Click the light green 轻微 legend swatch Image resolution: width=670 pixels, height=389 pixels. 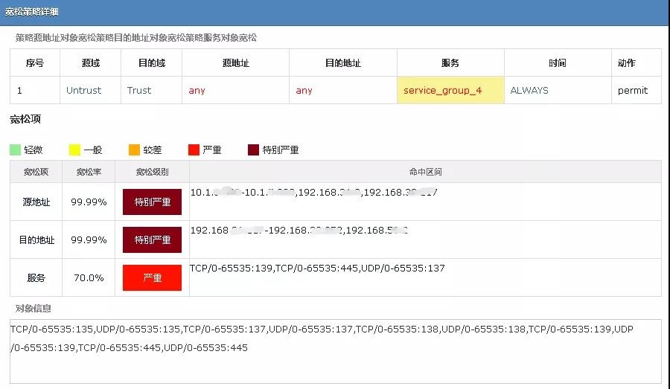click(x=16, y=150)
